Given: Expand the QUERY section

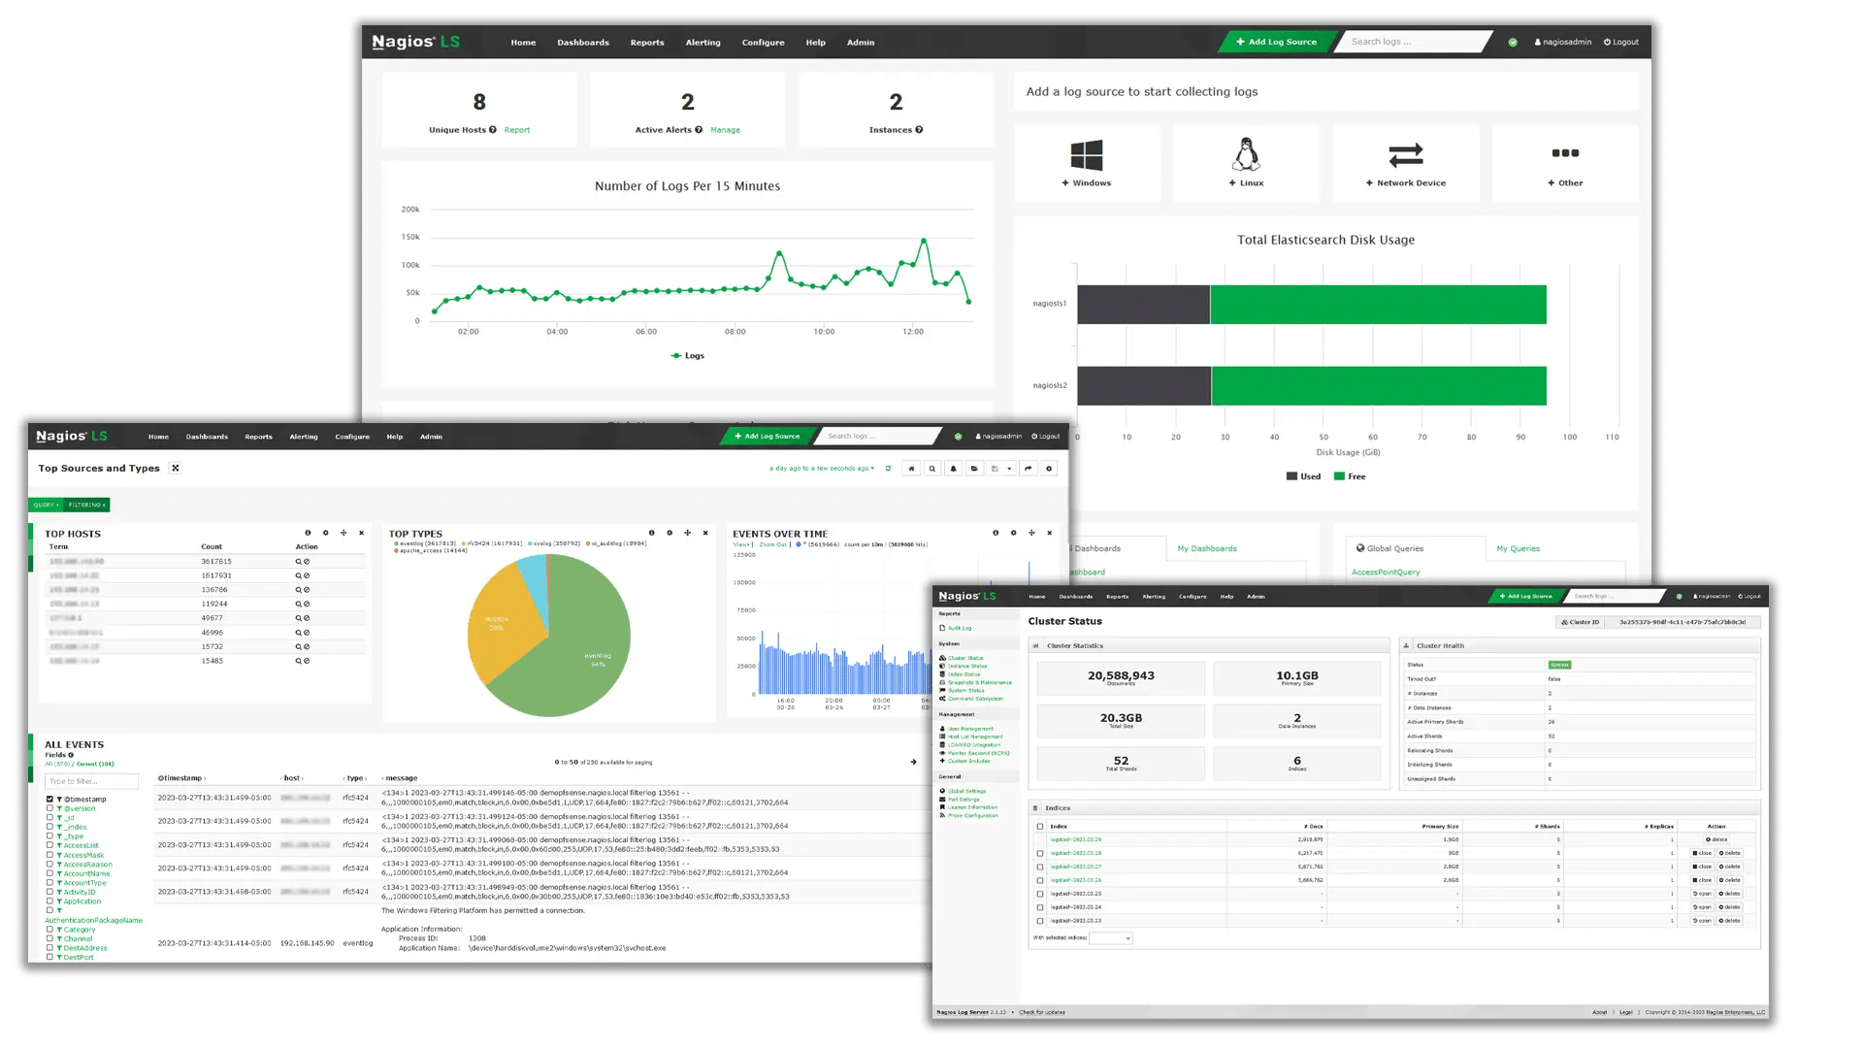Looking at the screenshot, I should 47,505.
